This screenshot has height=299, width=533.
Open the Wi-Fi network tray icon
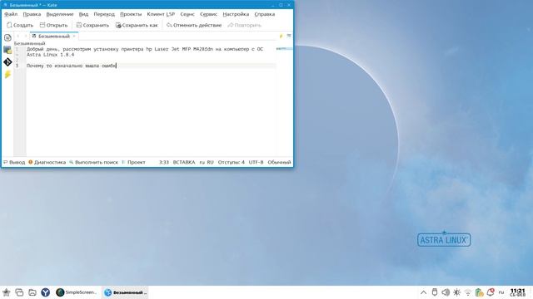pyautogui.click(x=468, y=292)
